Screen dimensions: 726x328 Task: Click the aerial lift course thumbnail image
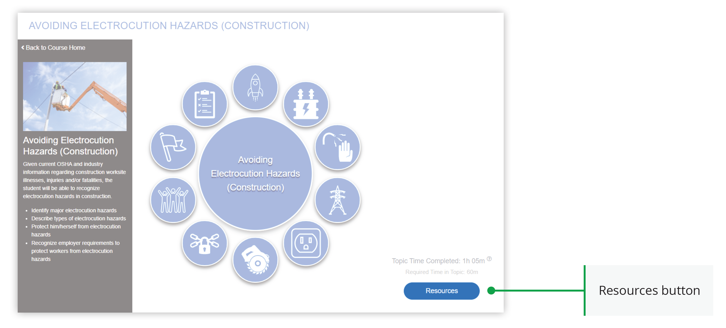(x=75, y=96)
